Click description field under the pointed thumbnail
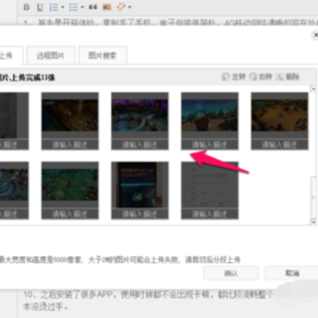The image size is (318, 318). pos(209,145)
